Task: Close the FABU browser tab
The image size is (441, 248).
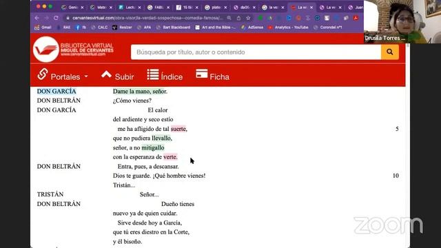Action: point(168,8)
